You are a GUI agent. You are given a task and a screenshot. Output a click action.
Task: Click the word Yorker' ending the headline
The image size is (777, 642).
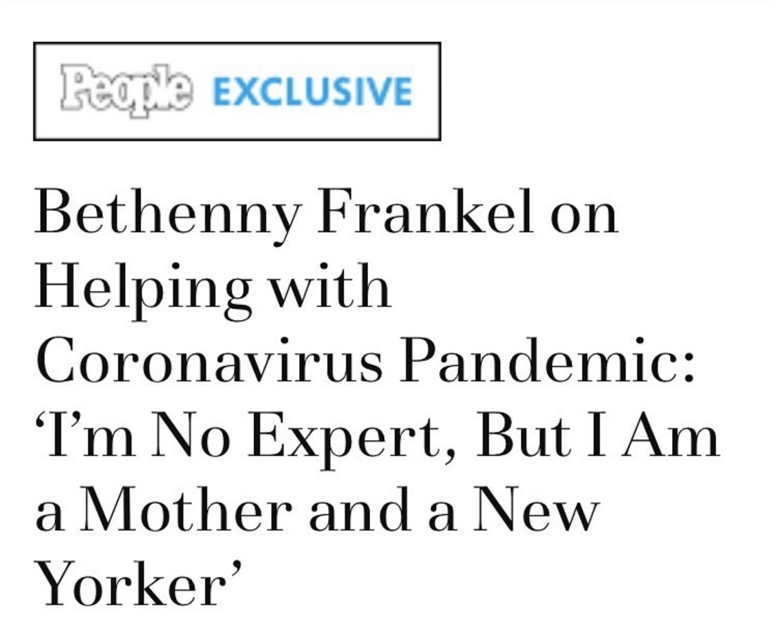[140, 583]
